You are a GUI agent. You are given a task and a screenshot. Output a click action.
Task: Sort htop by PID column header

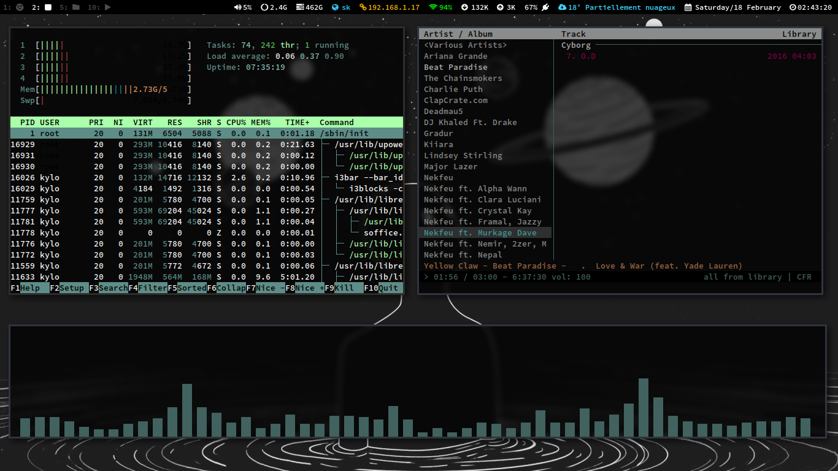click(x=28, y=122)
